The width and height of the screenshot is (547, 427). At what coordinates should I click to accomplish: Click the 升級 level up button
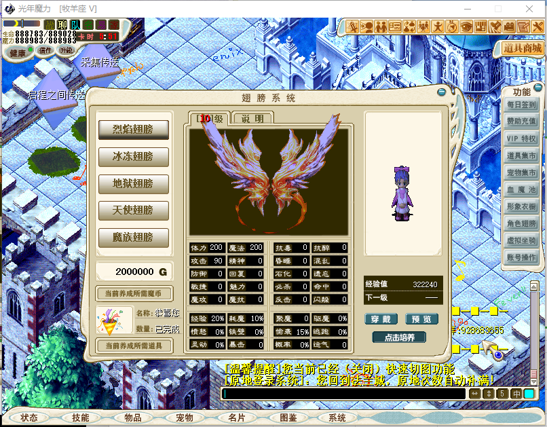tap(67, 50)
